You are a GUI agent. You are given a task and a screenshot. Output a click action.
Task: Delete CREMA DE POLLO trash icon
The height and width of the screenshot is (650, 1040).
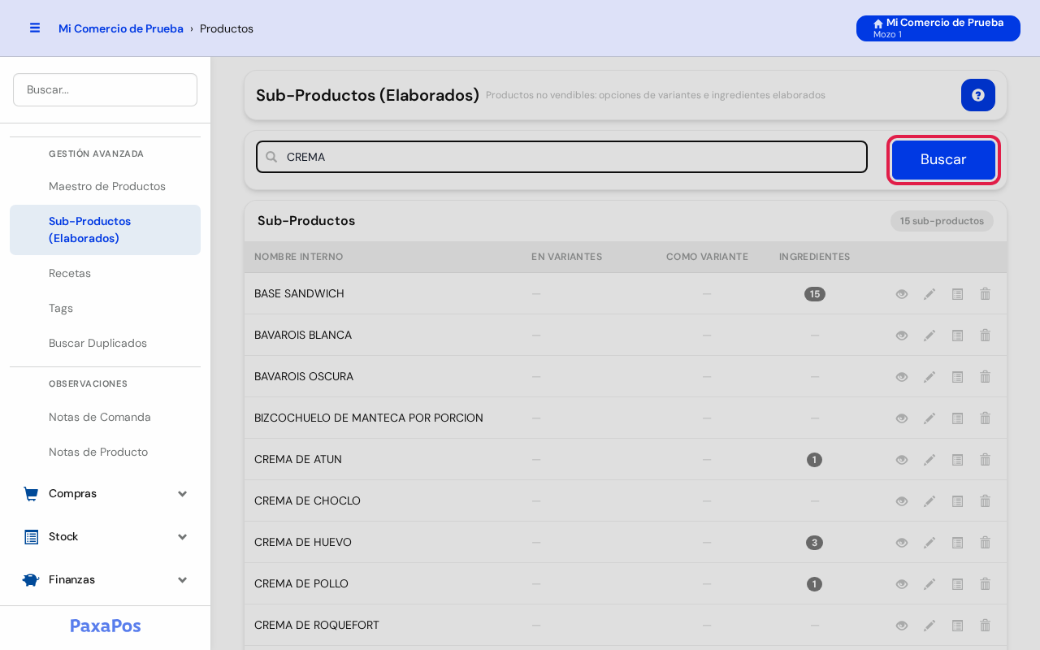tap(985, 584)
